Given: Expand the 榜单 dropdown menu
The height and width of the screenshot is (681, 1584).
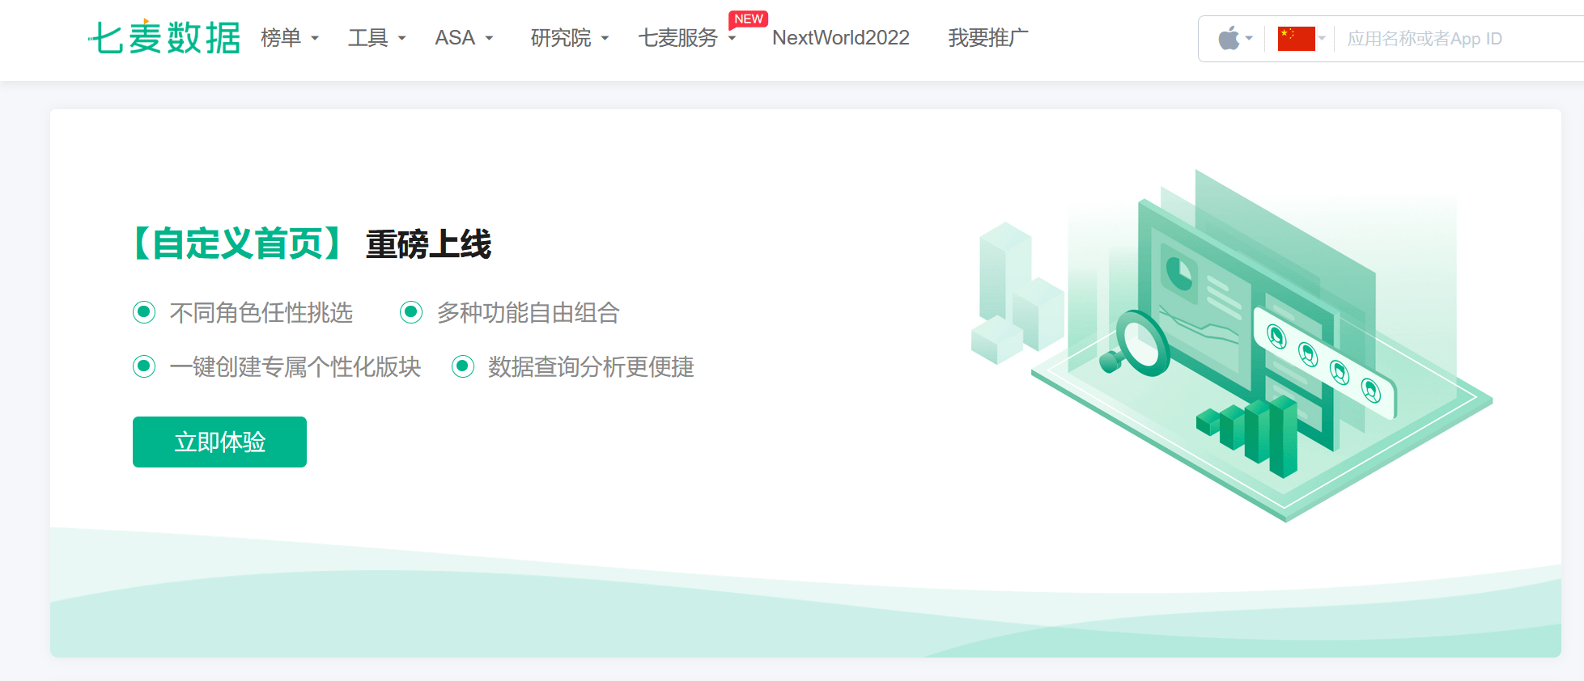Looking at the screenshot, I should [289, 38].
